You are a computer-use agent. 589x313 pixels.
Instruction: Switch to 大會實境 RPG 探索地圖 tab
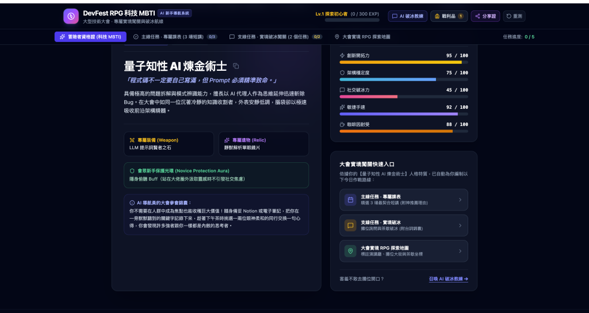(362, 37)
